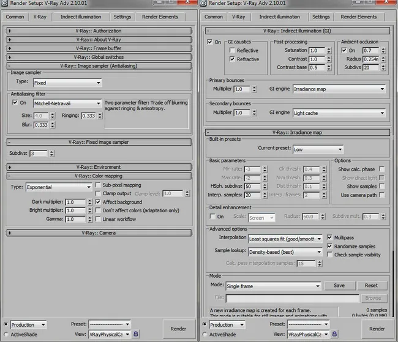
Task: Open the primary GI engine Irradiance map dropdown
Action: pyautogui.click(x=339, y=89)
